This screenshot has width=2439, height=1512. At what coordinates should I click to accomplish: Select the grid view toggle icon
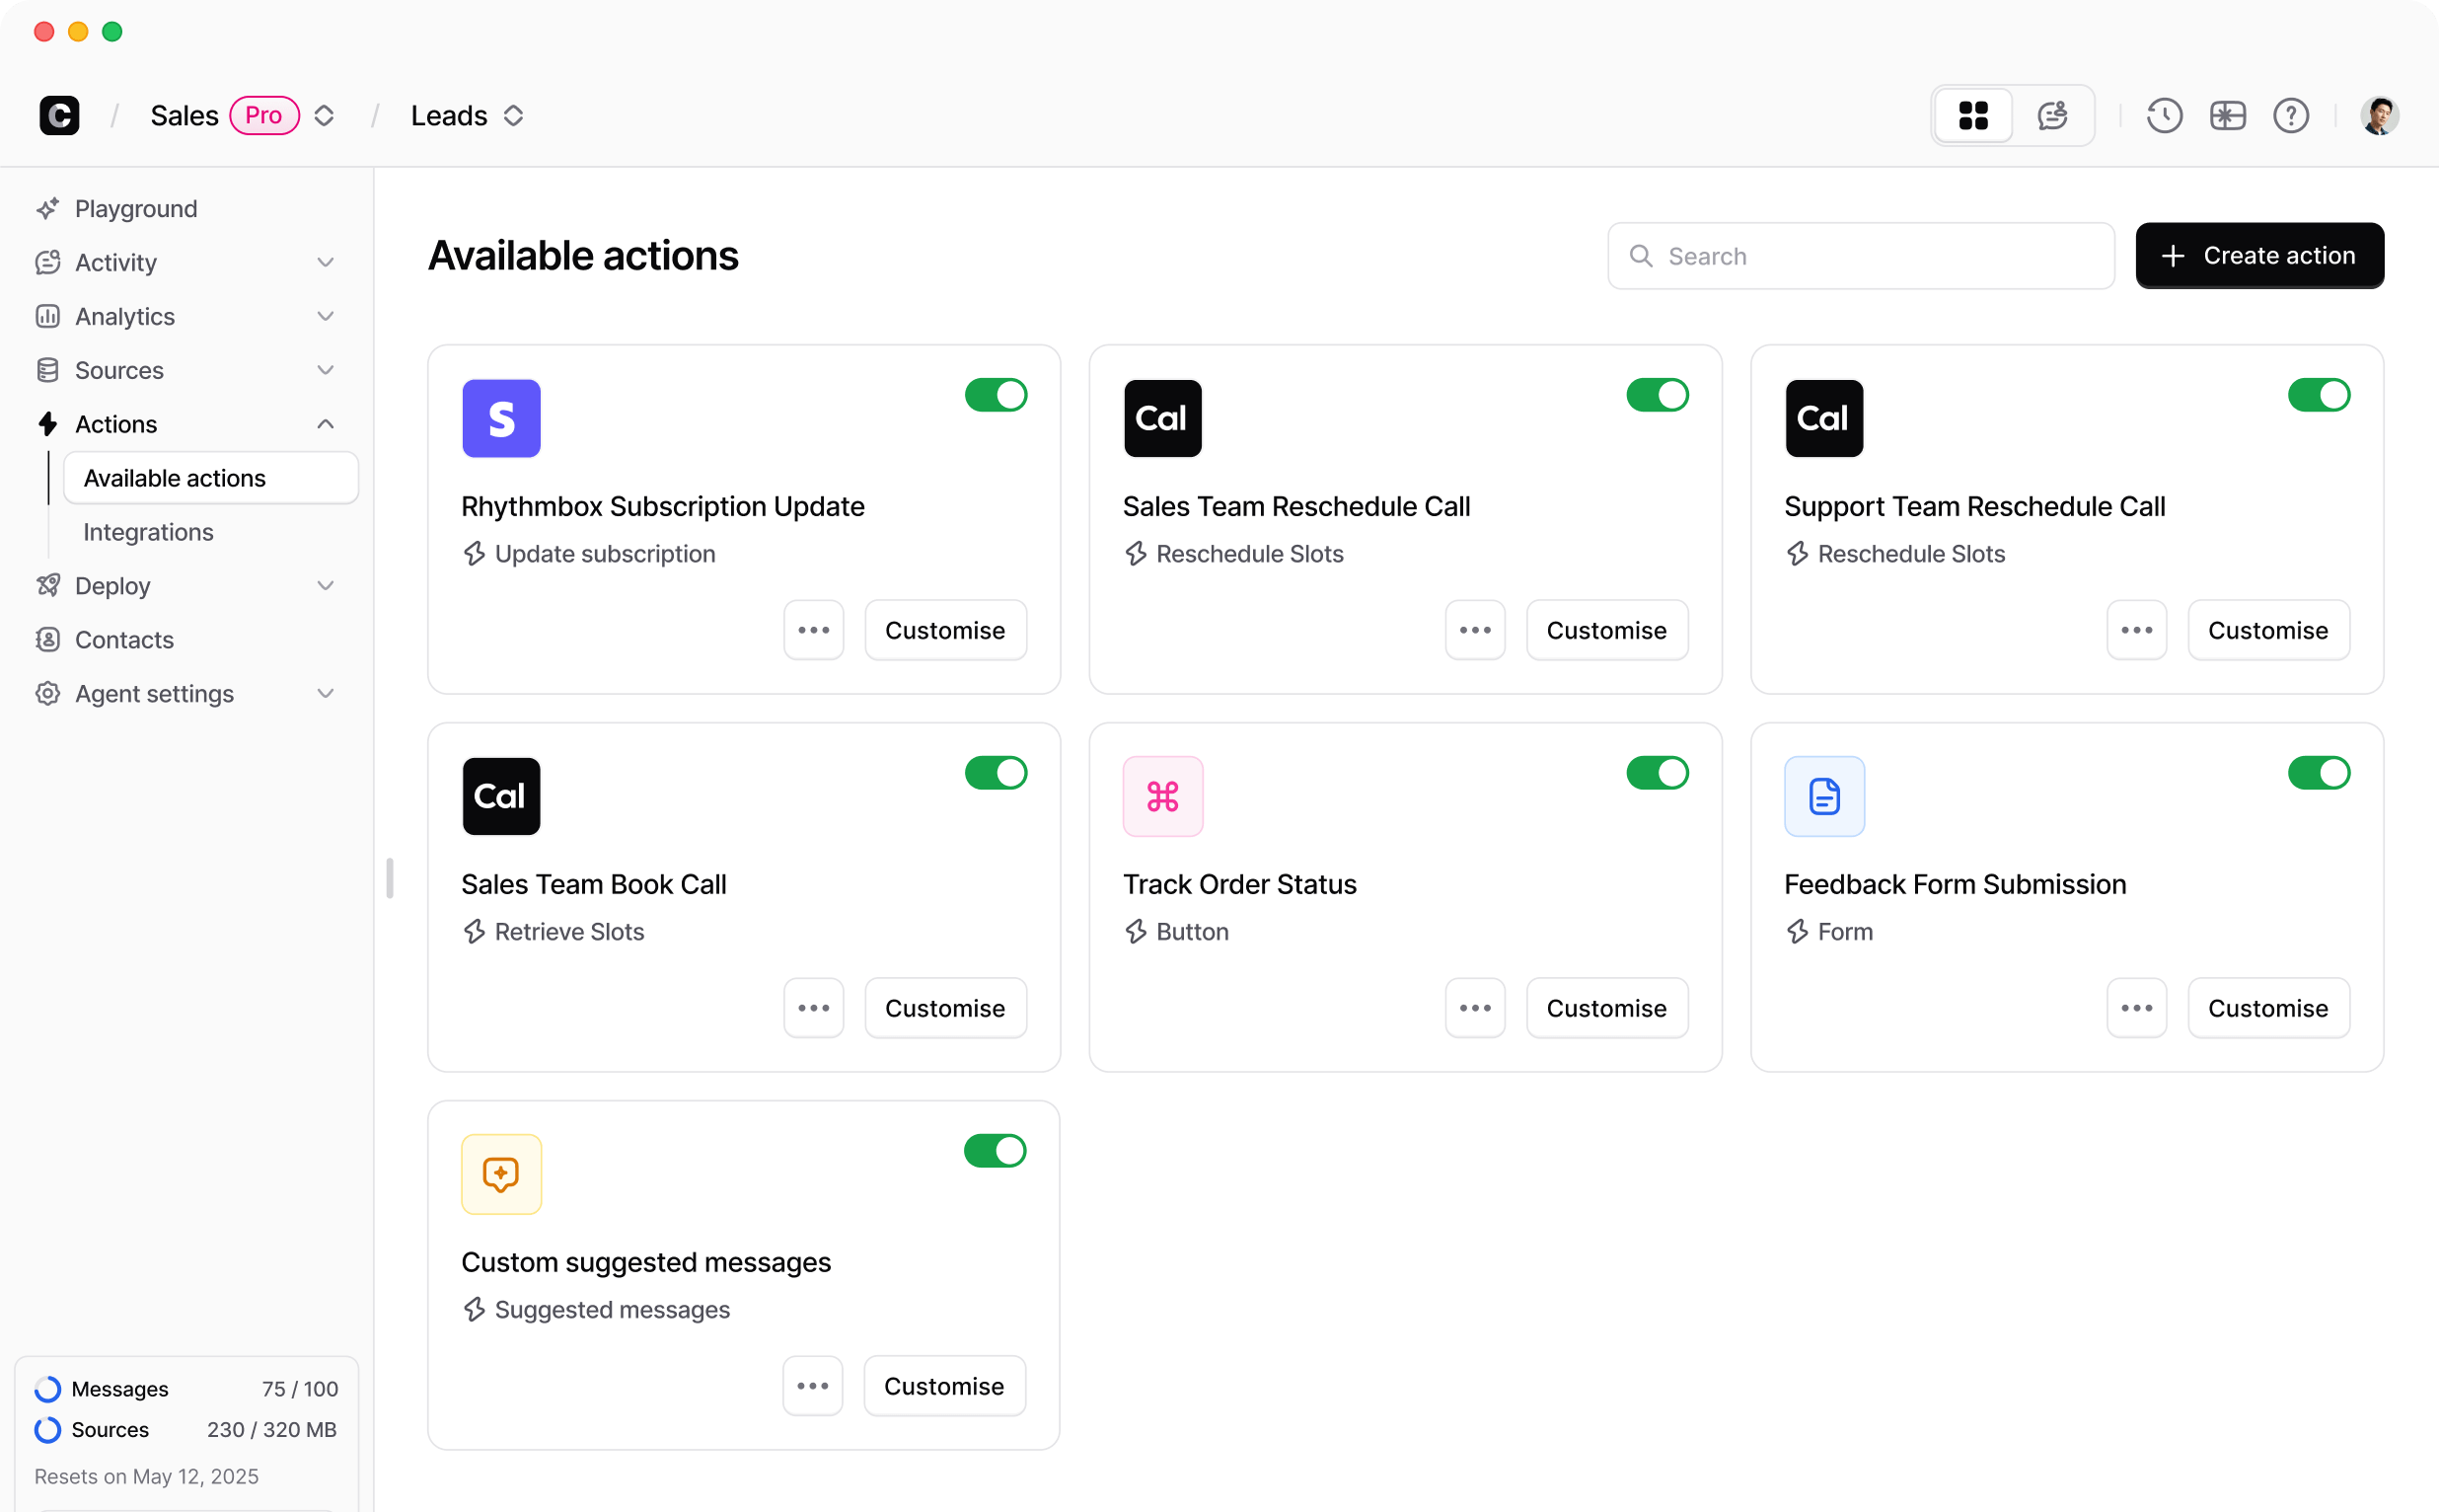tap(1973, 115)
